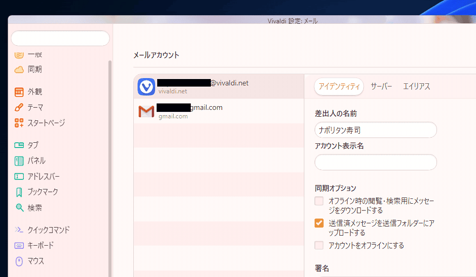
Task: Open the アドレスバー address bar icon
Action: click(19, 176)
